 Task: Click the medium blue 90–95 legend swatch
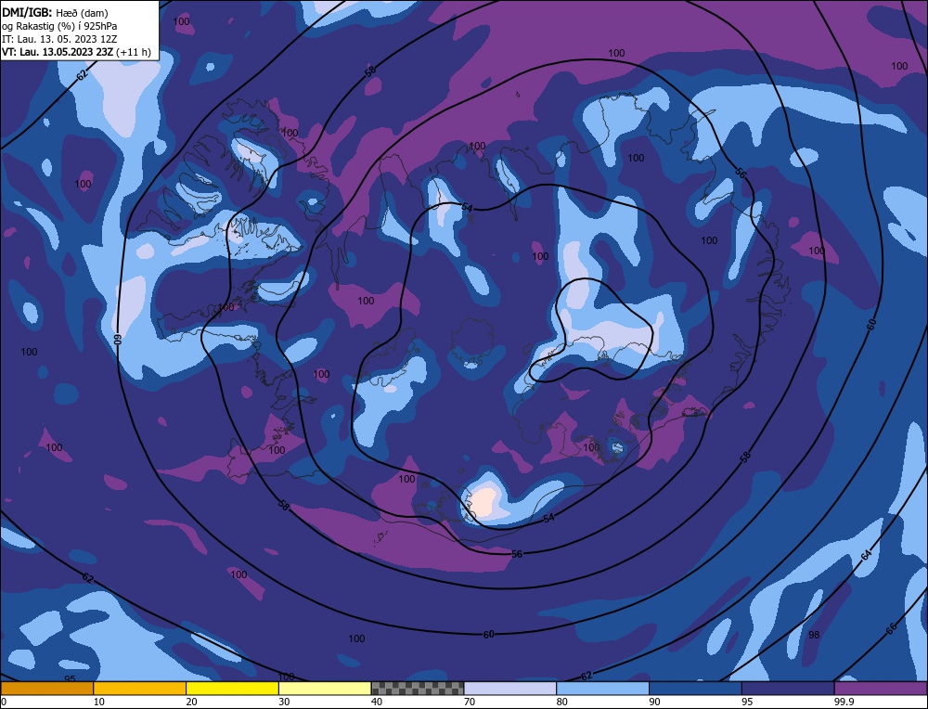point(695,689)
